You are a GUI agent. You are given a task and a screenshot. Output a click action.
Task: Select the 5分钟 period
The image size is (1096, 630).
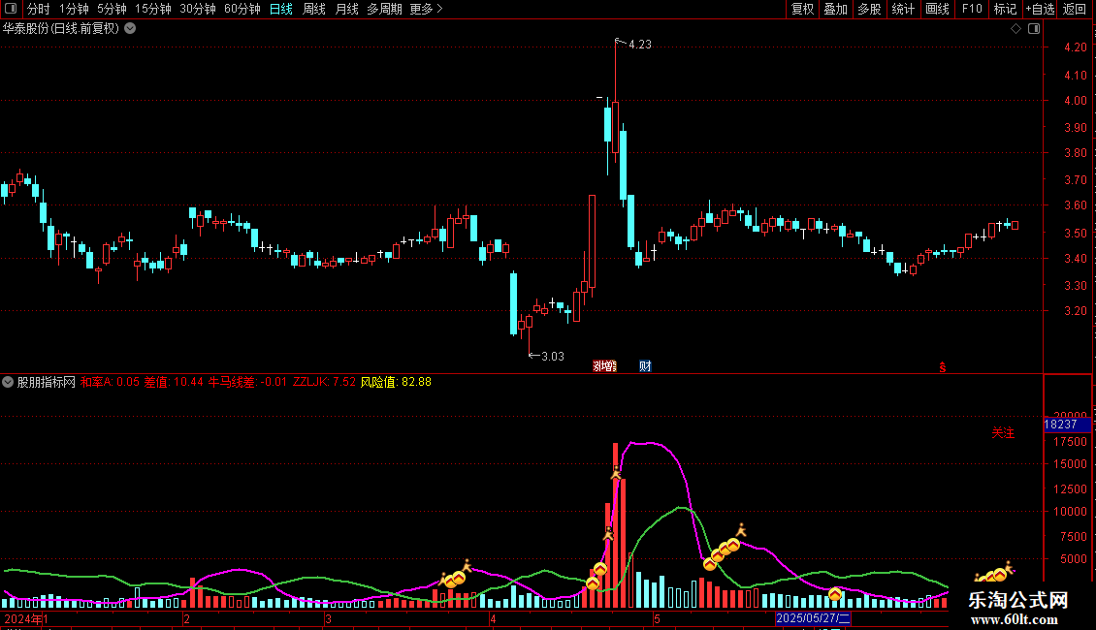[112, 9]
